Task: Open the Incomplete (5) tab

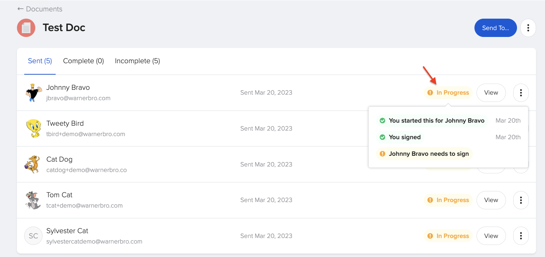Action: tap(137, 61)
